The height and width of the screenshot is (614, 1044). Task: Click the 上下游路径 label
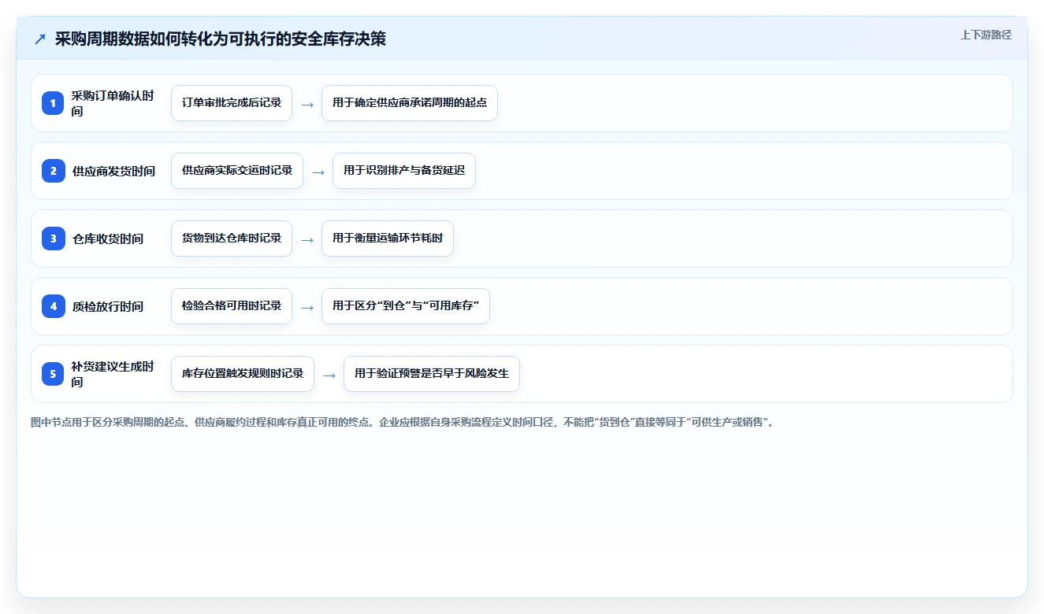(986, 35)
